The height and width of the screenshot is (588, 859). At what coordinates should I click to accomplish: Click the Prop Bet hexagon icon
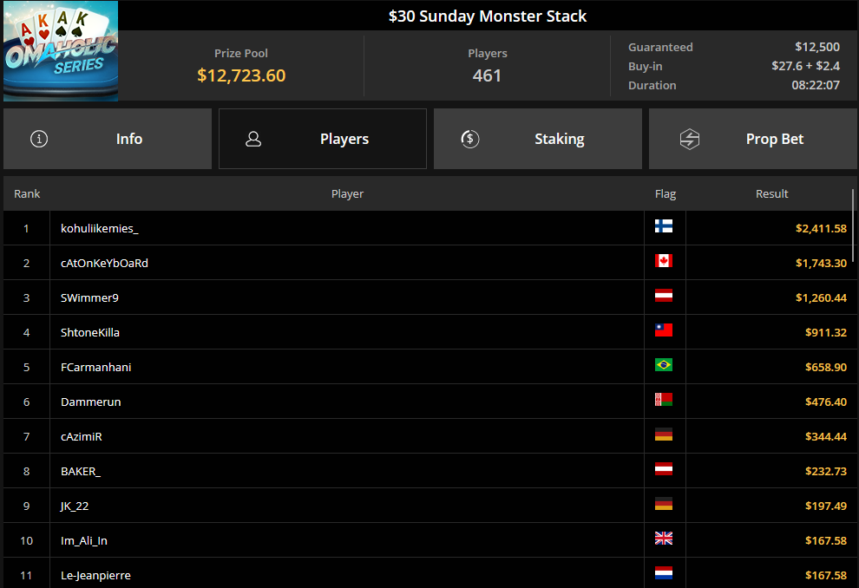(x=690, y=139)
